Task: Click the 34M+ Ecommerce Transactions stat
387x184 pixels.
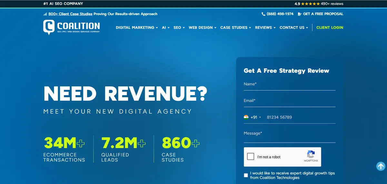Action: tap(64, 149)
